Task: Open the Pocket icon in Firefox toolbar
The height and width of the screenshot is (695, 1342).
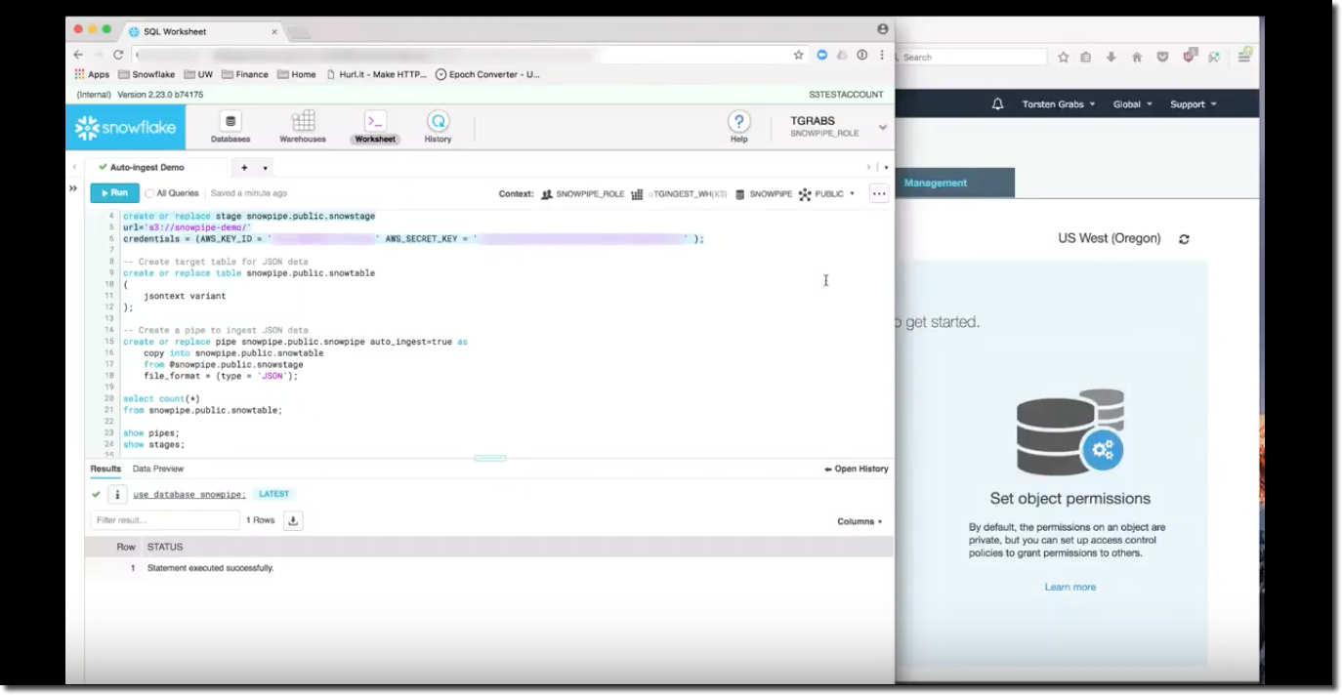Action: [1162, 57]
